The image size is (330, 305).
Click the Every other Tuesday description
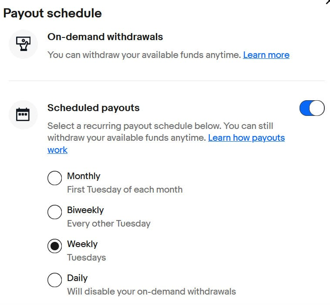(109, 224)
